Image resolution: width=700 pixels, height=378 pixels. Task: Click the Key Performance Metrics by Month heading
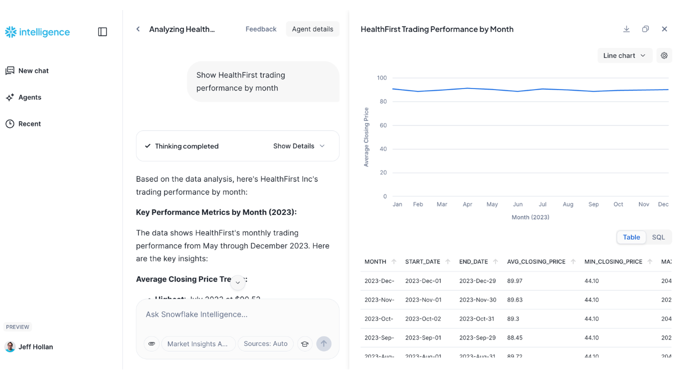coord(216,212)
